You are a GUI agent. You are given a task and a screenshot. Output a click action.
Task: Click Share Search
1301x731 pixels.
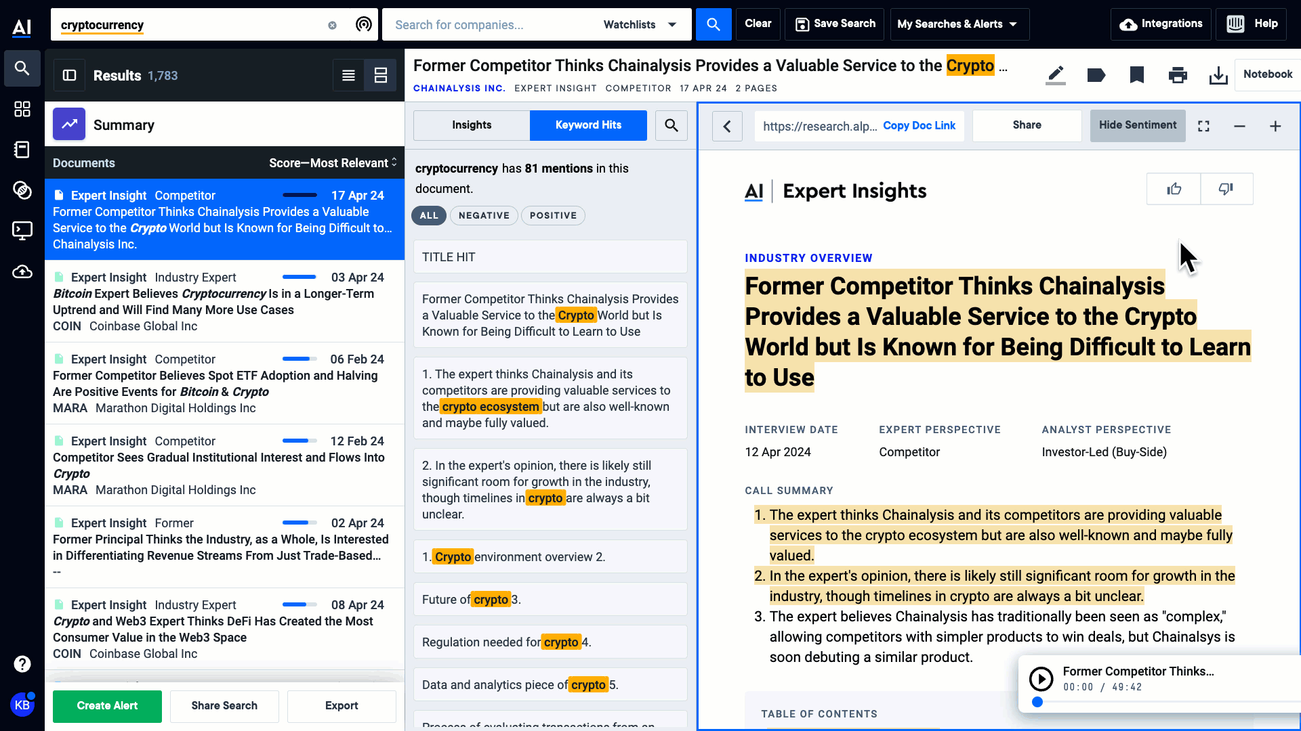coord(224,706)
